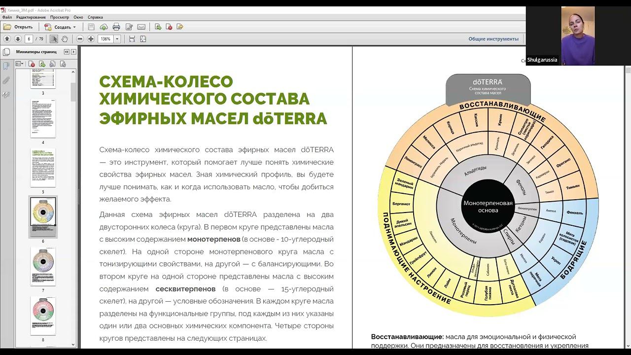Click the fit full page icon

(142, 39)
